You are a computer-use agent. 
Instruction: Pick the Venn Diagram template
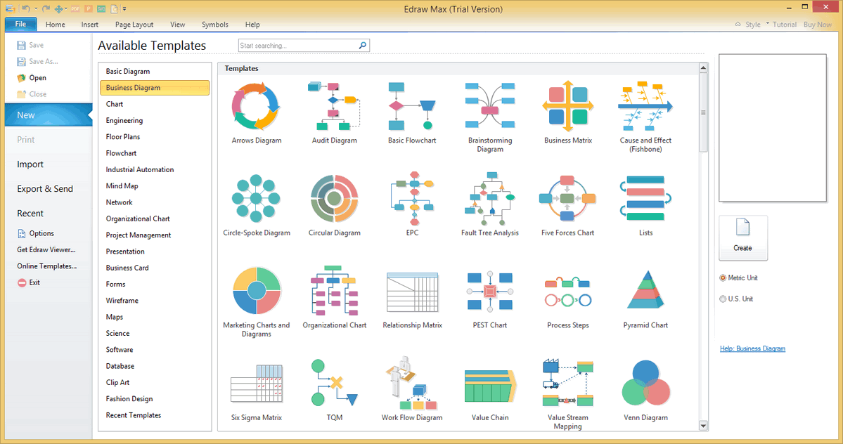[x=645, y=390]
